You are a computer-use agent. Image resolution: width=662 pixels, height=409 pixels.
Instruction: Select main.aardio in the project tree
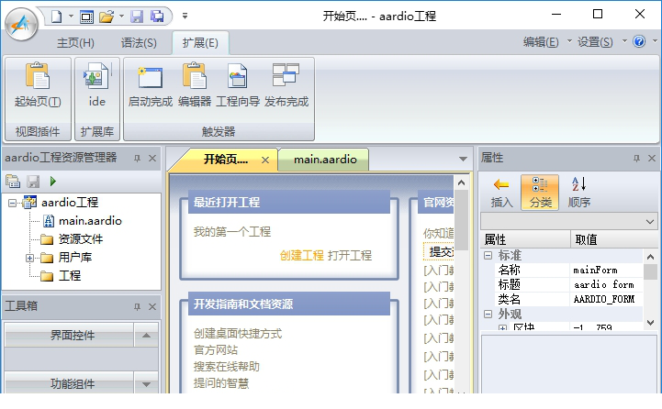tap(90, 220)
